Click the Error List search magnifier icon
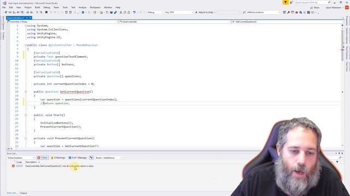The width and height of the screenshot is (350, 196). (340, 158)
